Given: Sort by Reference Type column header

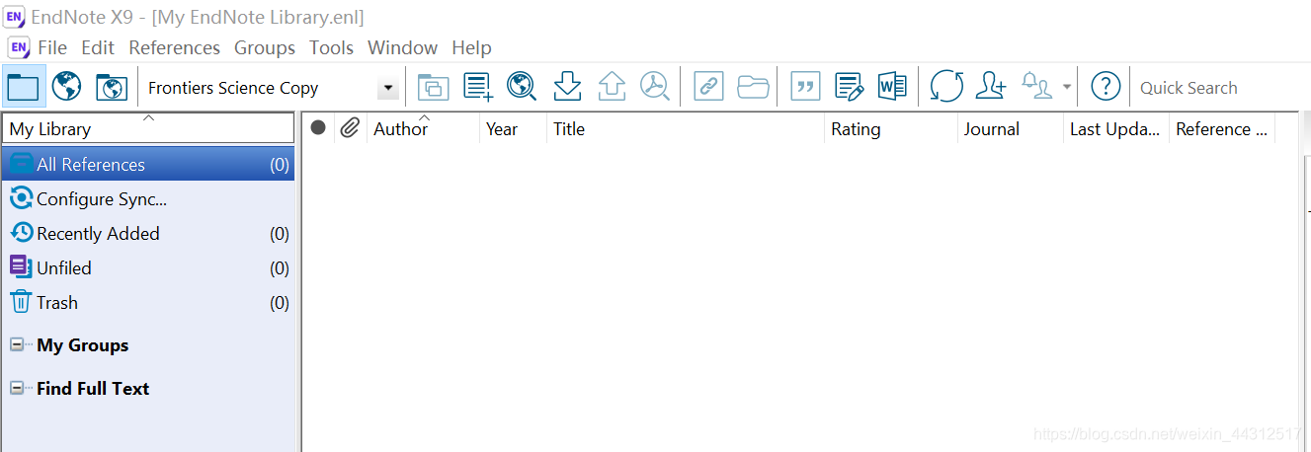Looking at the screenshot, I should [x=1222, y=128].
